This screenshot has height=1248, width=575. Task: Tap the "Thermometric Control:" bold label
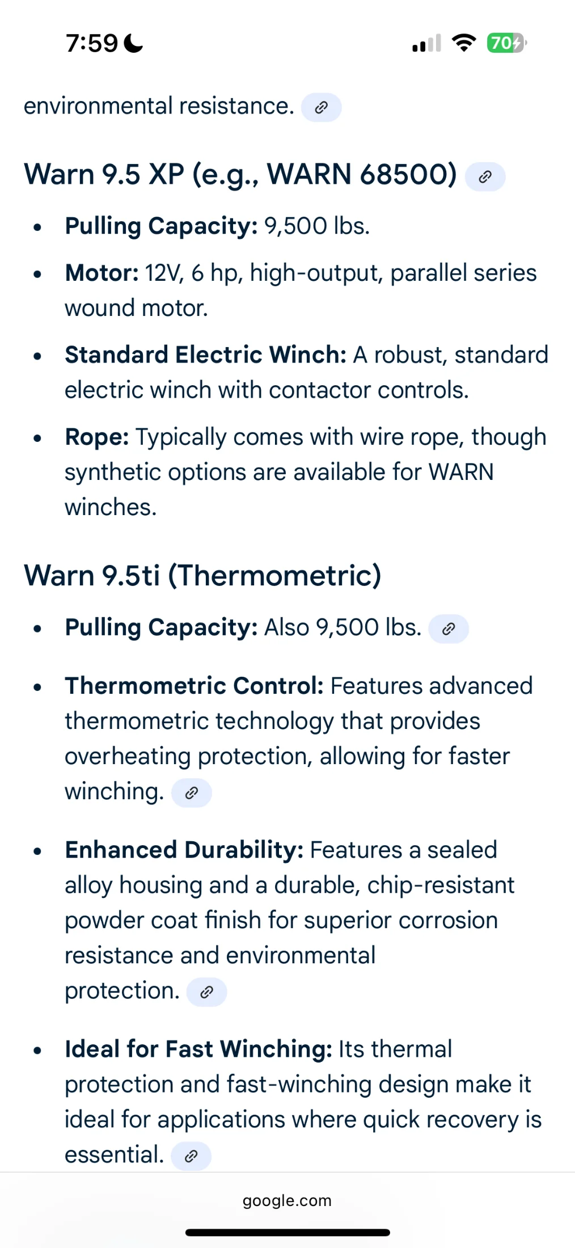pyautogui.click(x=194, y=686)
